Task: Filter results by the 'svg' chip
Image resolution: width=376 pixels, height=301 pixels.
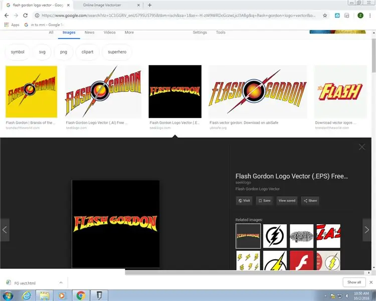Action: point(42,52)
